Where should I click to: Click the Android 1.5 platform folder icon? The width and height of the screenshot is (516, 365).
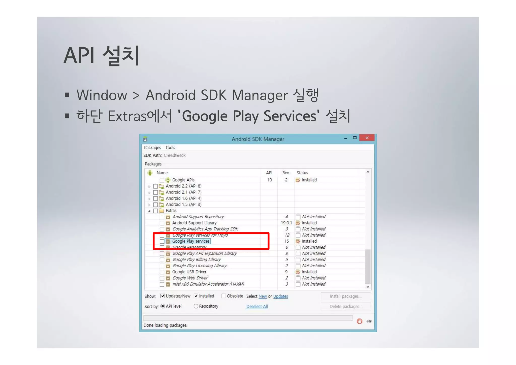pyautogui.click(x=162, y=205)
